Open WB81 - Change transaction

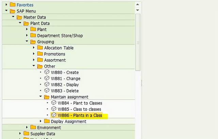[66, 78]
